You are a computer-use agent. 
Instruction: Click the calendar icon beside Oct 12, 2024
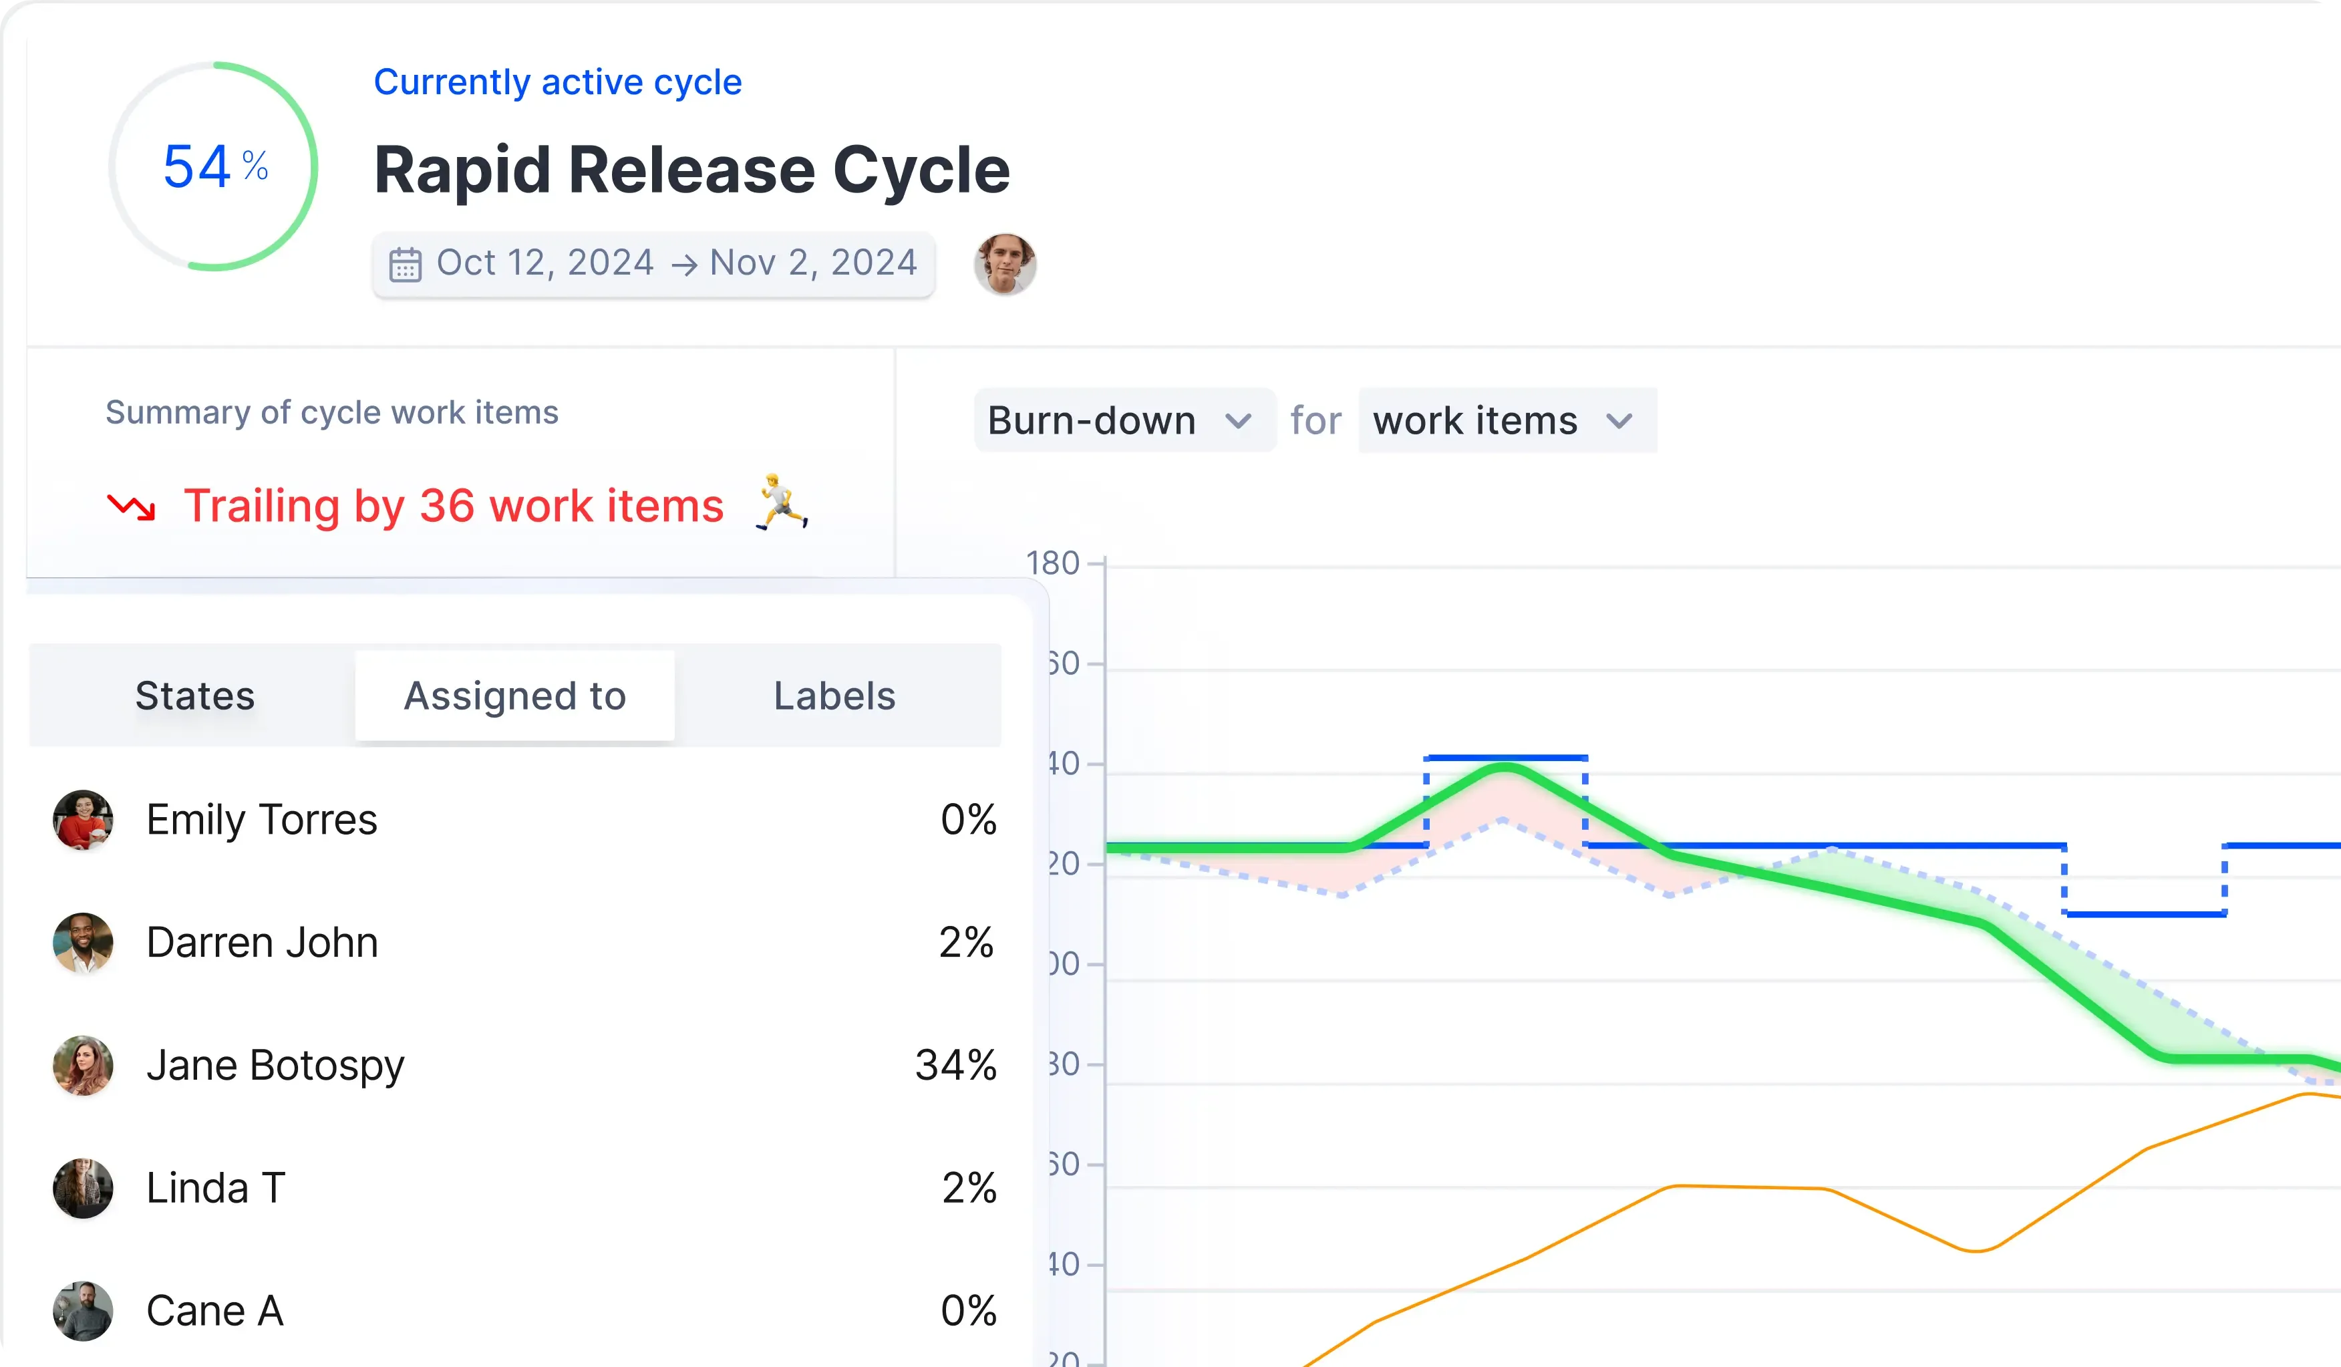405,264
